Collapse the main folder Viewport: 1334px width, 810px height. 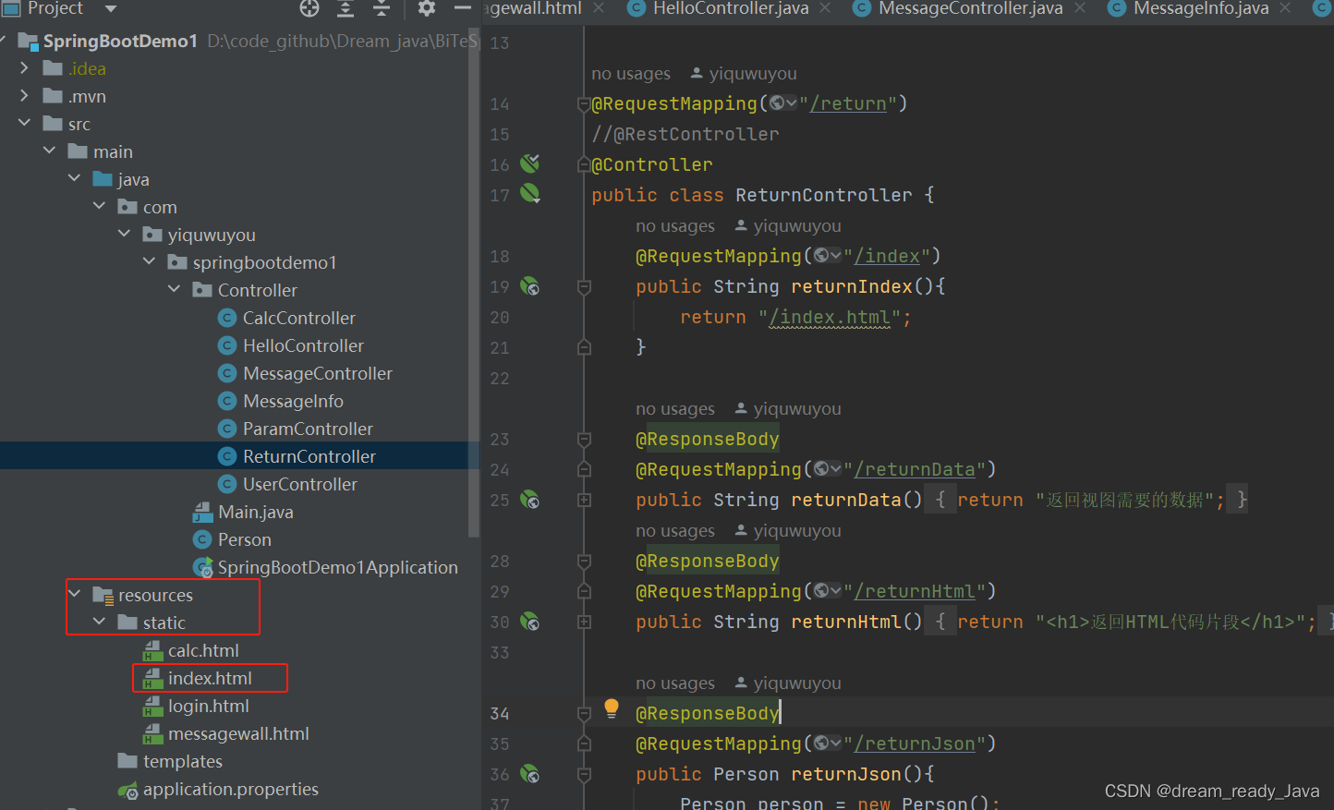pos(49,151)
